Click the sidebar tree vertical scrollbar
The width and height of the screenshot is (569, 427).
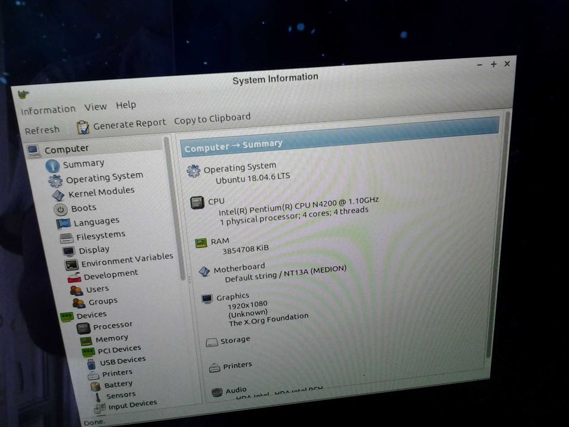click(x=174, y=209)
